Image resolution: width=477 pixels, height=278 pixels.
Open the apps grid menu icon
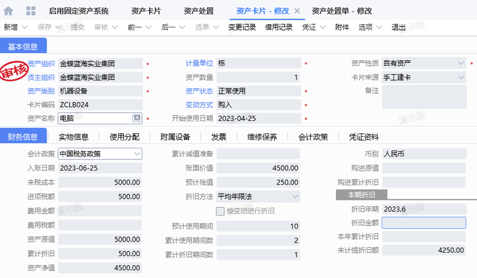tap(31, 11)
